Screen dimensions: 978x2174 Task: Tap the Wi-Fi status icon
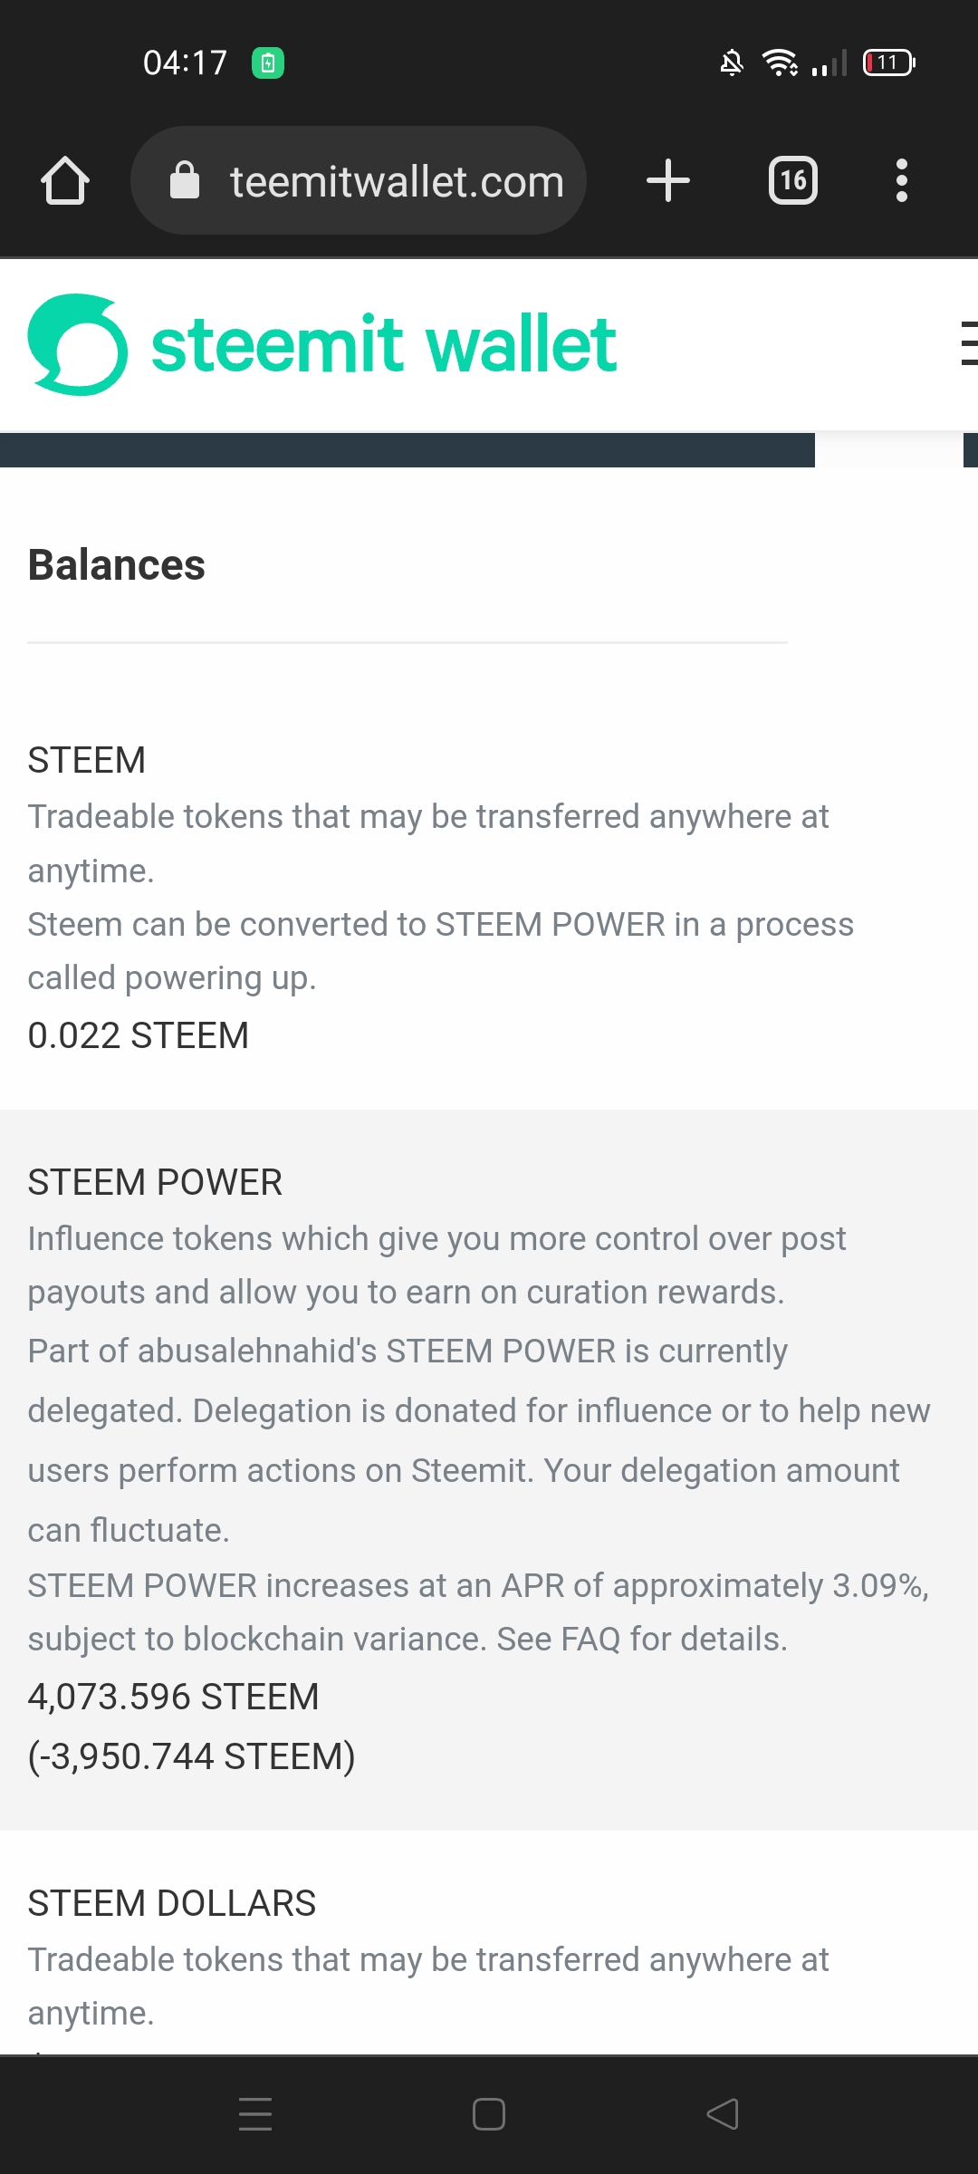(x=779, y=63)
